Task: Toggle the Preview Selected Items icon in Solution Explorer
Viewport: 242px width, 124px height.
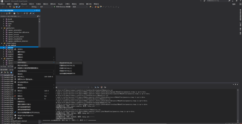Action: point(33,13)
